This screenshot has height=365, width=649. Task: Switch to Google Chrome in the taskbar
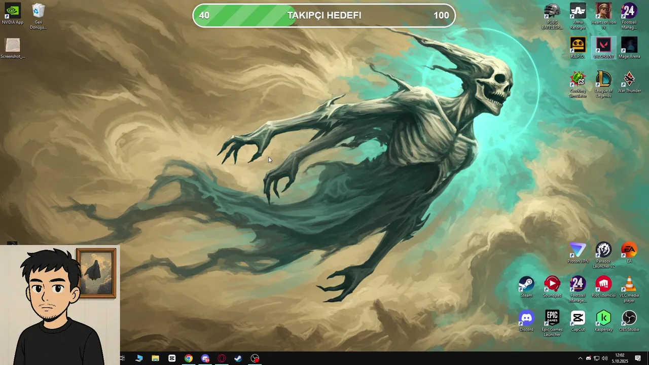189,358
